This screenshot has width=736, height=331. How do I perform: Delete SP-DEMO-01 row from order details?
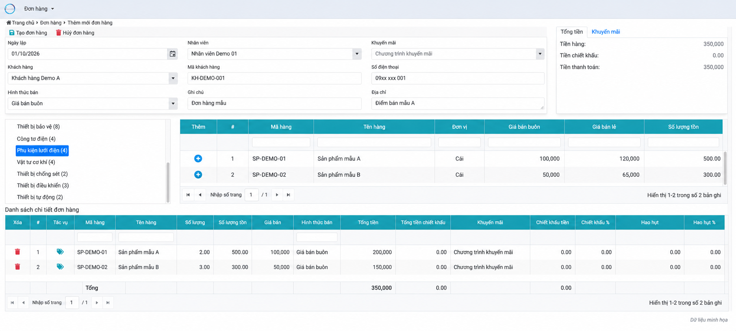point(17,252)
